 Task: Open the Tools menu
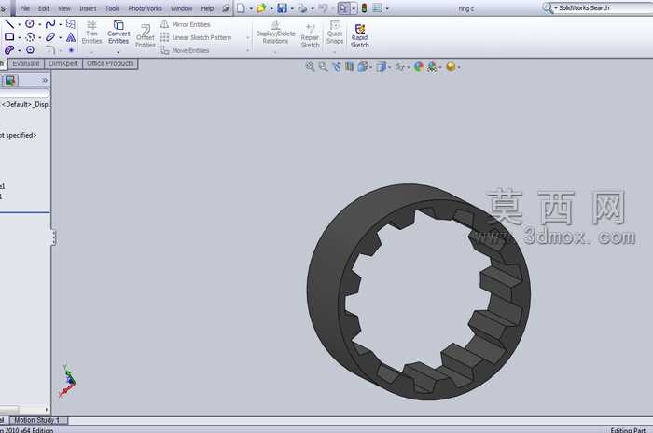point(113,8)
